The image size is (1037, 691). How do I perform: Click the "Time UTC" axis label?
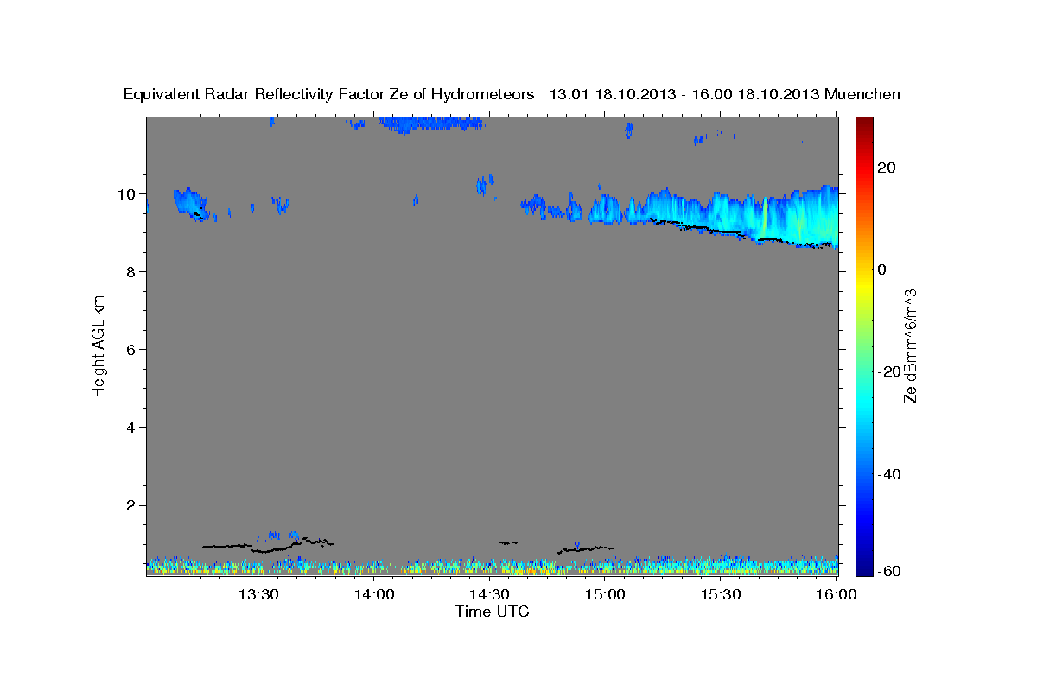point(492,612)
